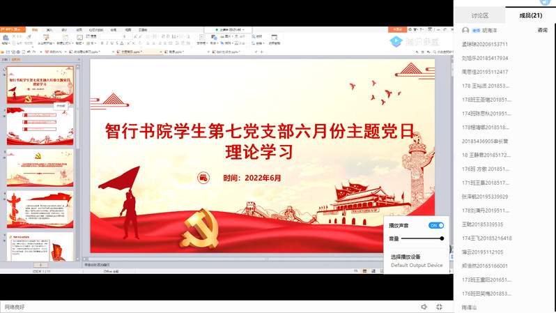Select the 成员(21) tab

tap(530, 15)
